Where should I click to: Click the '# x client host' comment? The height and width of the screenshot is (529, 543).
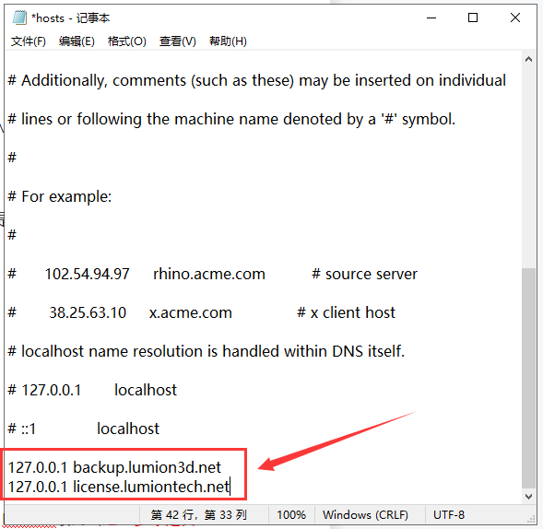[346, 312]
